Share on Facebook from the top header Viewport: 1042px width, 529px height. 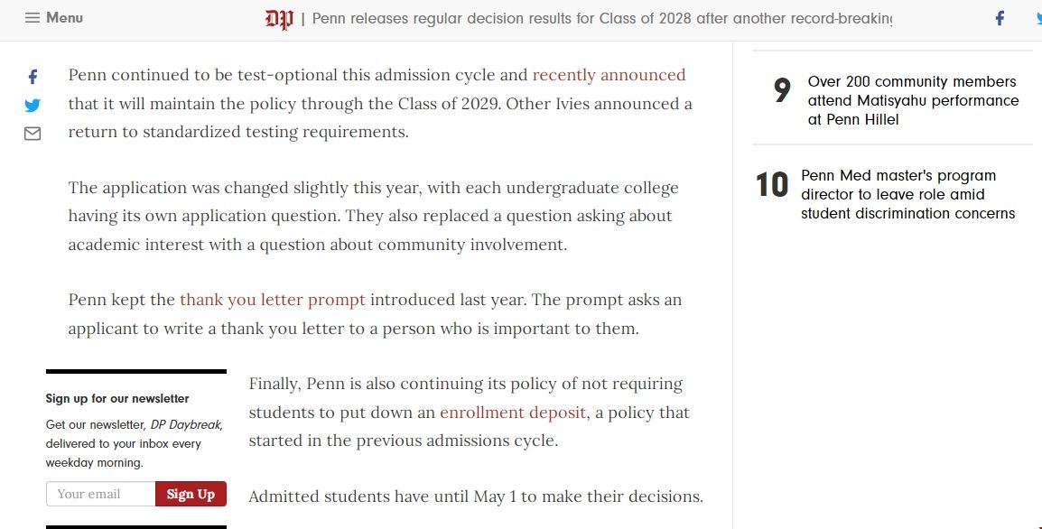click(1000, 18)
